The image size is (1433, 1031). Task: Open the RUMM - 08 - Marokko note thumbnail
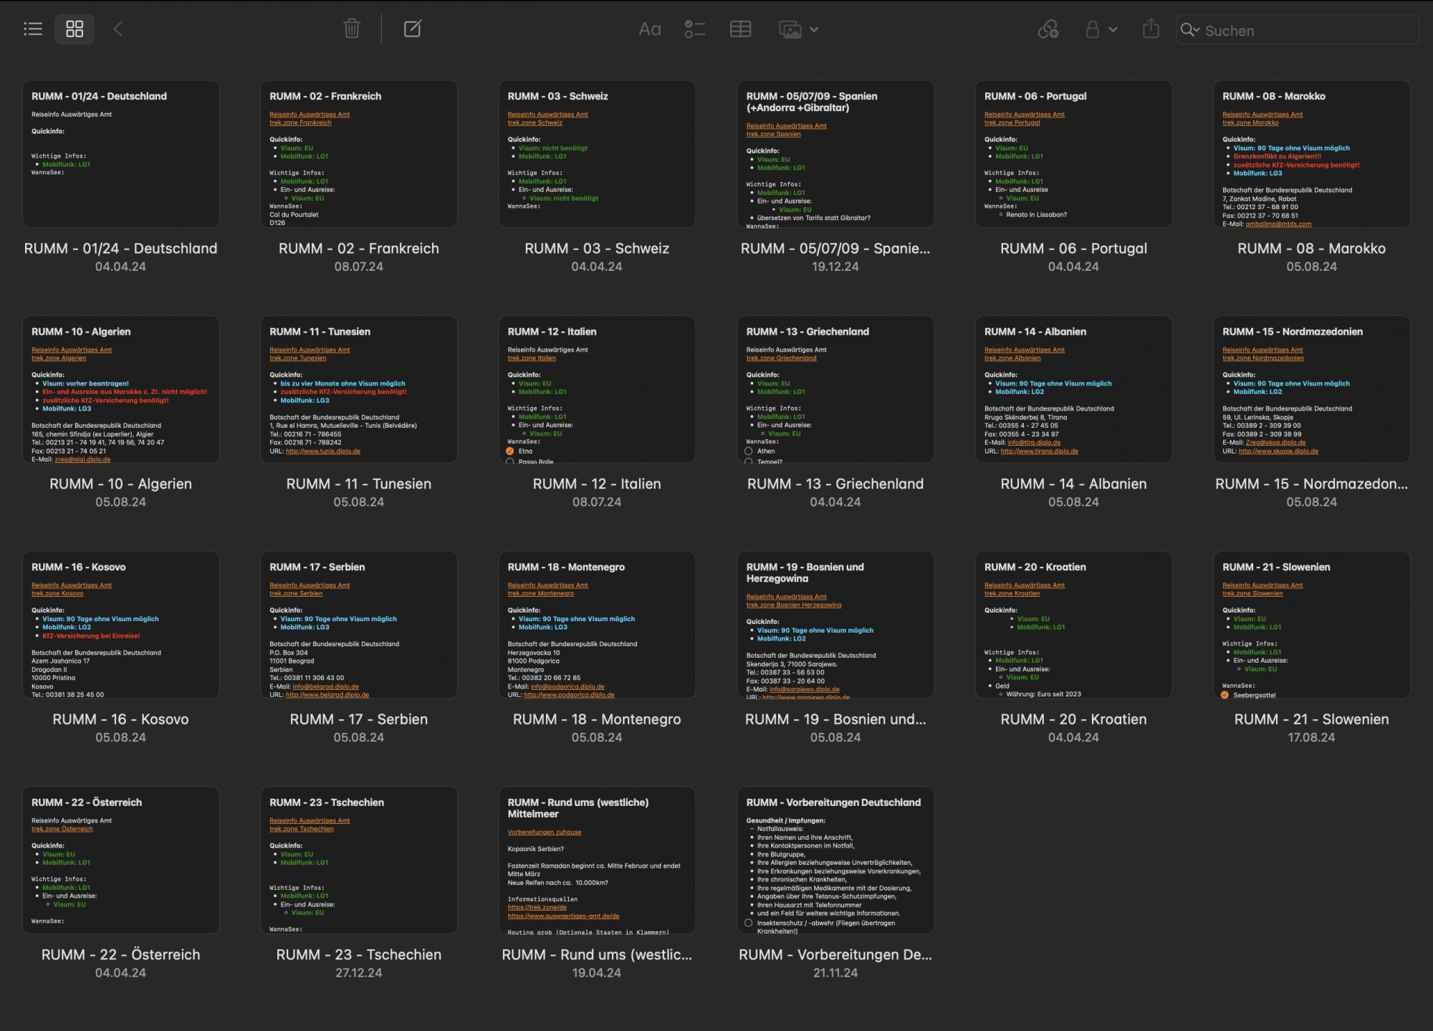(x=1311, y=154)
